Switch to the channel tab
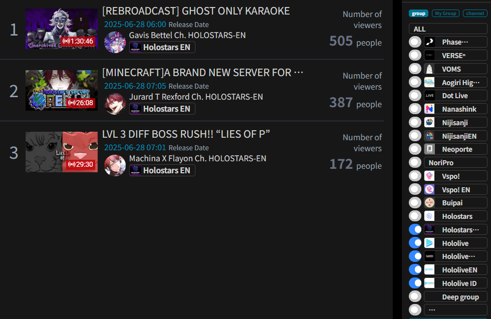The width and height of the screenshot is (491, 319). pyautogui.click(x=475, y=14)
